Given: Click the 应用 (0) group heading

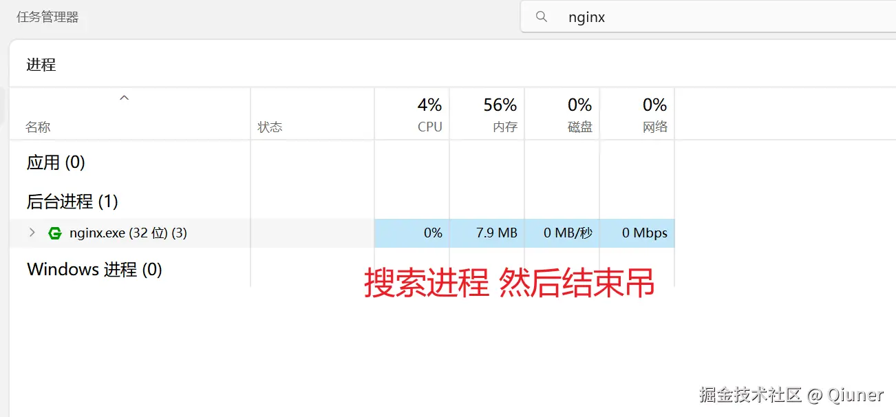Looking at the screenshot, I should point(55,162).
